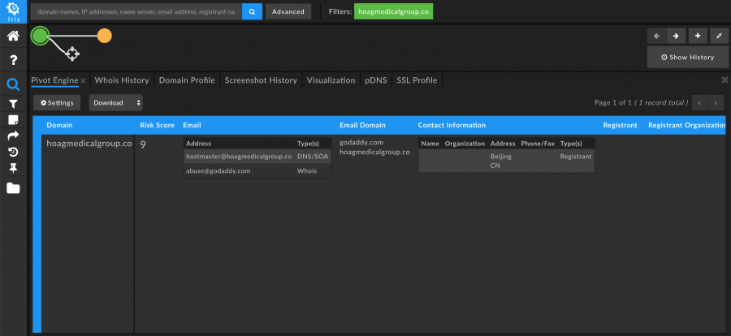Image resolution: width=731 pixels, height=336 pixels.
Task: Click the DNS/SOA type cell
Action: pos(313,157)
